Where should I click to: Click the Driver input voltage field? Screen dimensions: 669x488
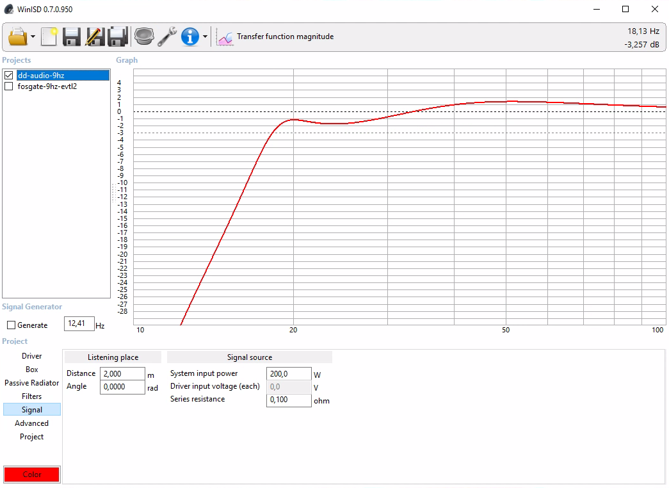[289, 387]
